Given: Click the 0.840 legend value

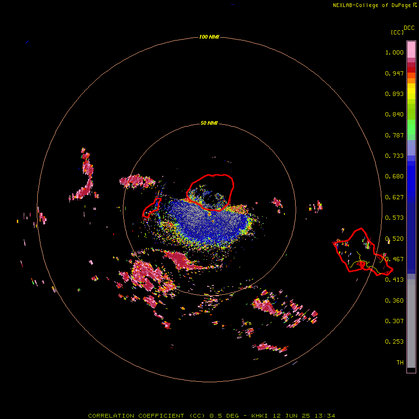Looking at the screenshot, I should (394, 115).
